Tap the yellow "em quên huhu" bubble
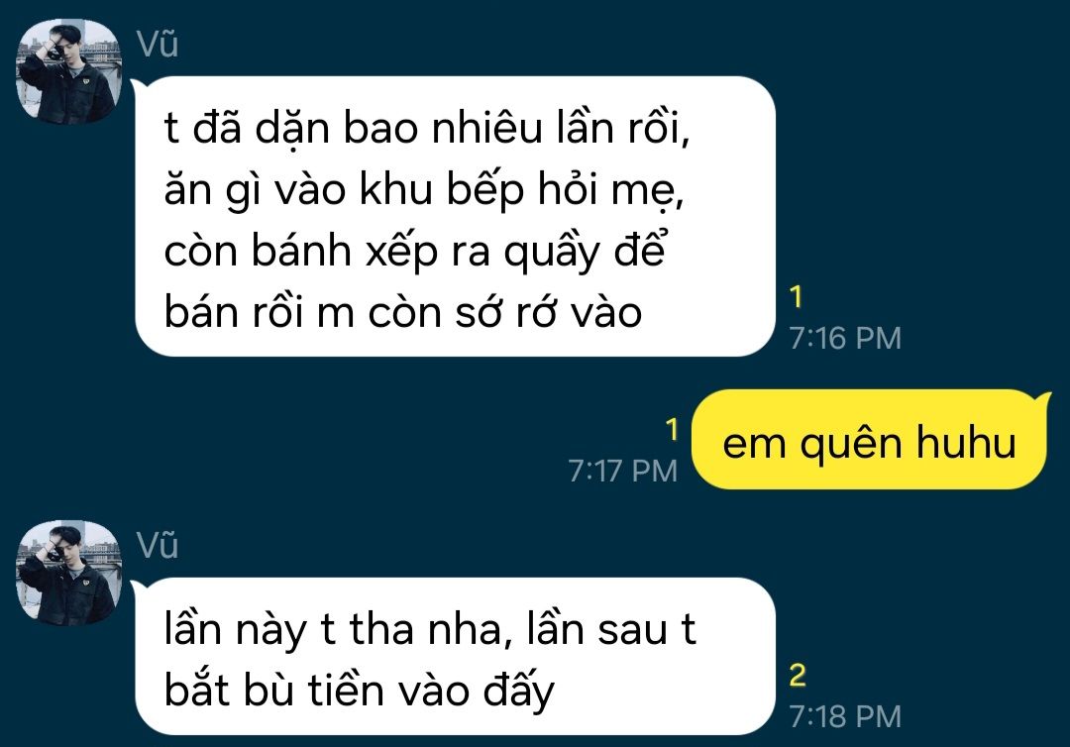This screenshot has height=747, width=1070. coord(869,439)
